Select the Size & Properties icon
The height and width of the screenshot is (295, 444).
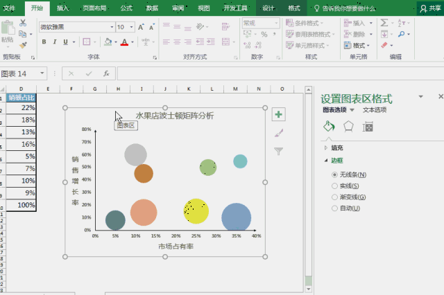pos(368,127)
